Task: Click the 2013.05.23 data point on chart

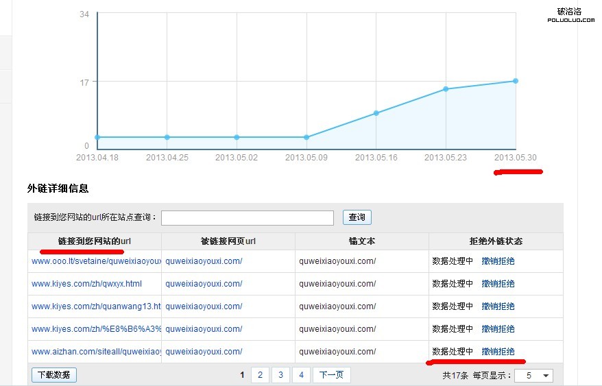Action: pyautogui.click(x=446, y=89)
